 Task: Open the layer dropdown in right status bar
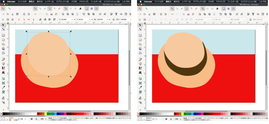(178, 119)
